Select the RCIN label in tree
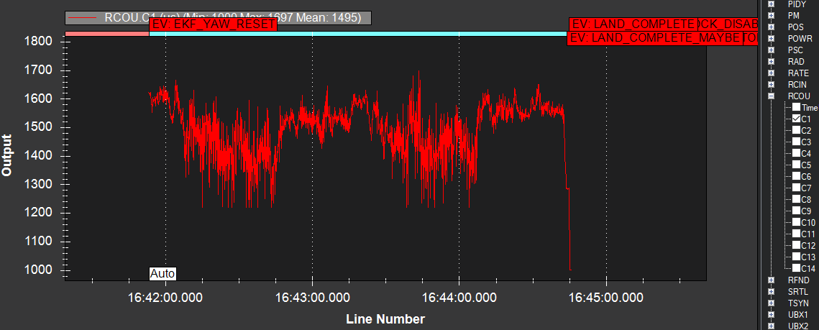The width and height of the screenshot is (819, 330). click(x=797, y=85)
